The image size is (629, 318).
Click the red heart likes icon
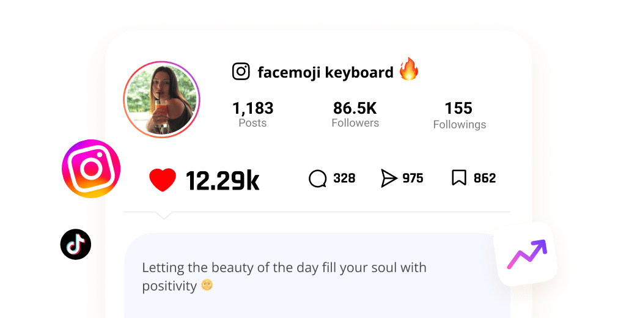pos(163,179)
